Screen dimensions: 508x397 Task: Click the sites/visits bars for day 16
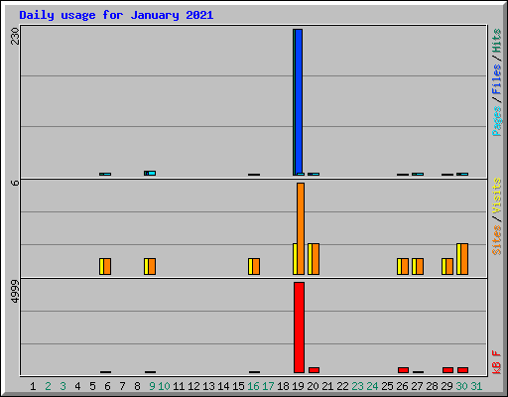[254, 267]
